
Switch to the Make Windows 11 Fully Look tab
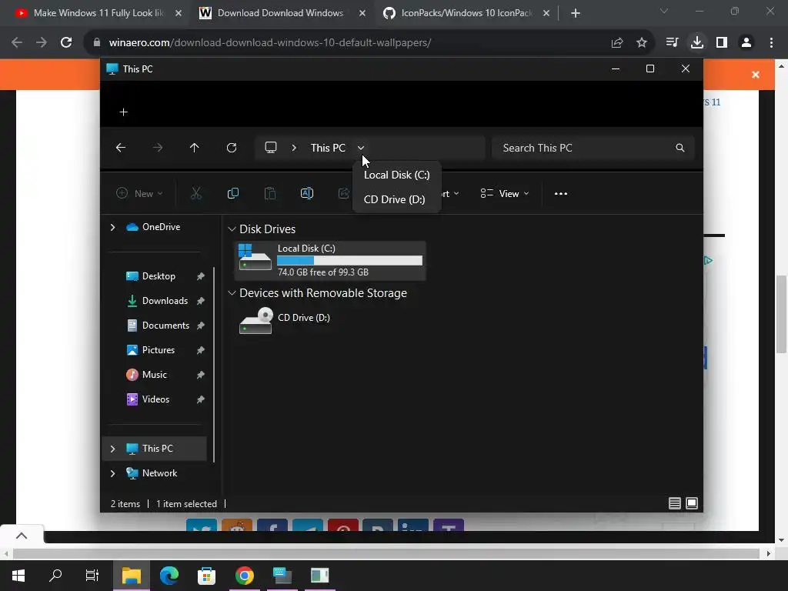[x=98, y=13]
